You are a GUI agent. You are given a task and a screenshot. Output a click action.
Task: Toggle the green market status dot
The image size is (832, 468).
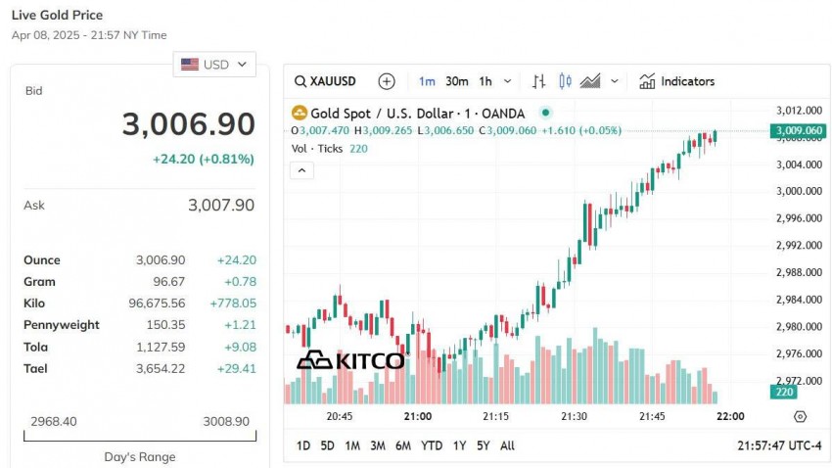pyautogui.click(x=546, y=114)
